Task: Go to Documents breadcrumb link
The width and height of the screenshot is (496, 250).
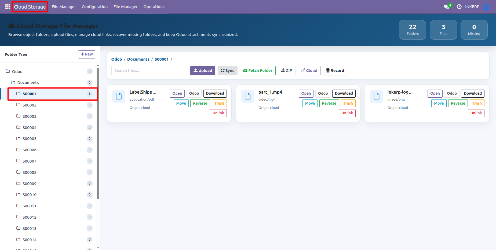Action: 138,59
